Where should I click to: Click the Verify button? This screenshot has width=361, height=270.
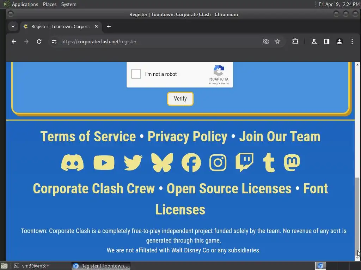180,99
